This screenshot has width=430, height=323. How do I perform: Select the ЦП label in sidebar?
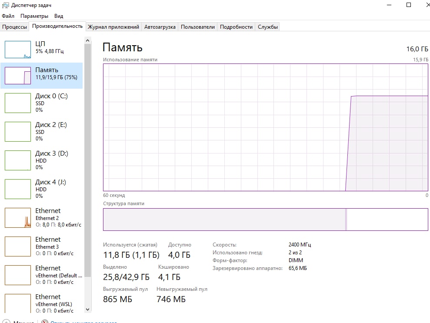pos(40,44)
